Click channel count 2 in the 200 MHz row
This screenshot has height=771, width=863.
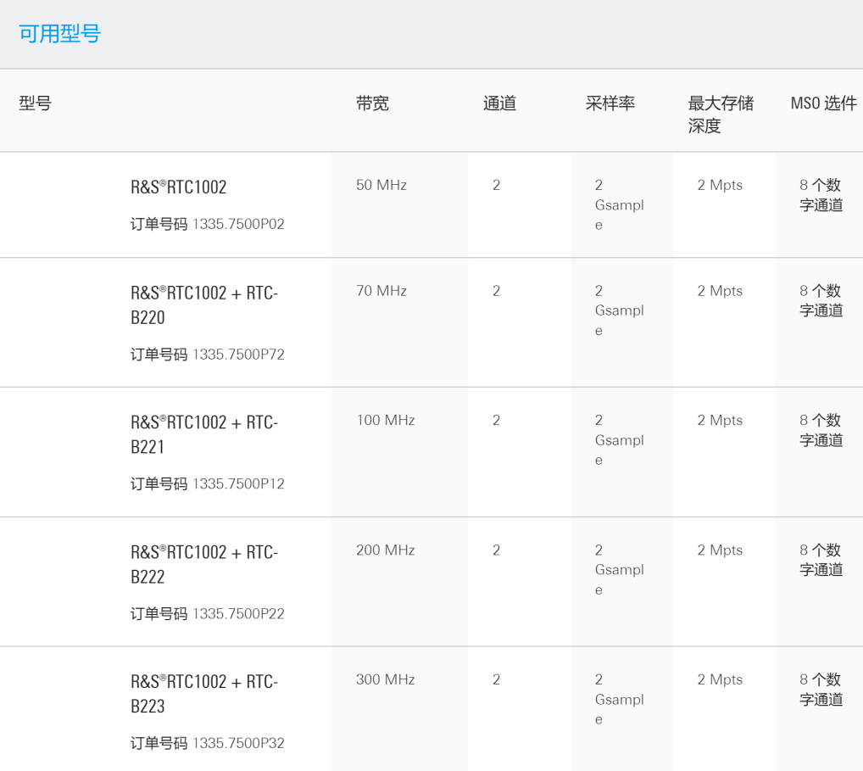tap(497, 550)
